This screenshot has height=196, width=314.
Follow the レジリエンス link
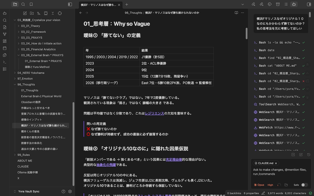pos(154,113)
